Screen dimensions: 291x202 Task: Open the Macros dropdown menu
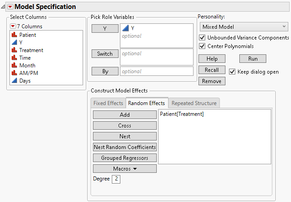[125, 169]
